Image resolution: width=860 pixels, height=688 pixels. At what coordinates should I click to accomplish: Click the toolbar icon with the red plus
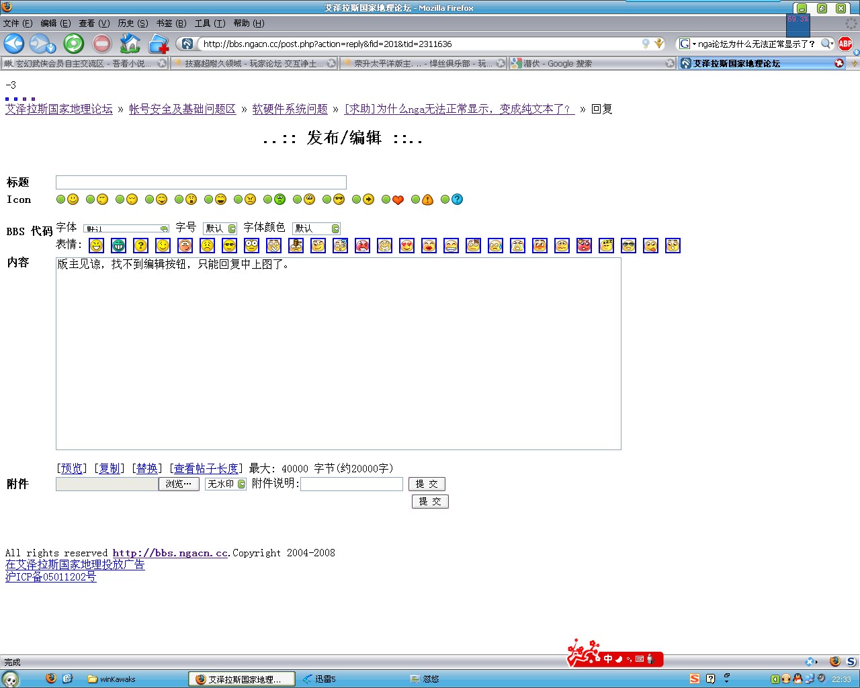point(159,44)
